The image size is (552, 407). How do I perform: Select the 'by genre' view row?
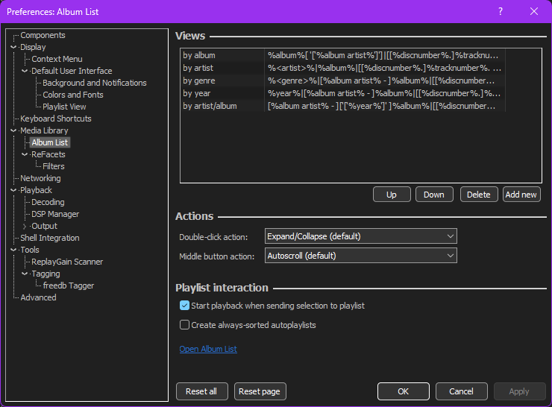click(344, 81)
